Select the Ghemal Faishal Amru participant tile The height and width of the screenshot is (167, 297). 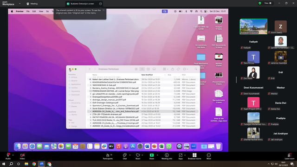(x=253, y=134)
